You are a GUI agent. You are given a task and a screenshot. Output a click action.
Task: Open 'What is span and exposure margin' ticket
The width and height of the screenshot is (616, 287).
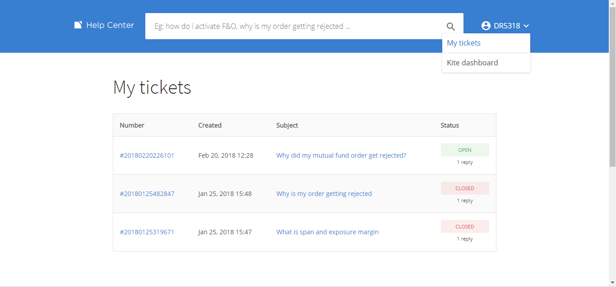(328, 232)
